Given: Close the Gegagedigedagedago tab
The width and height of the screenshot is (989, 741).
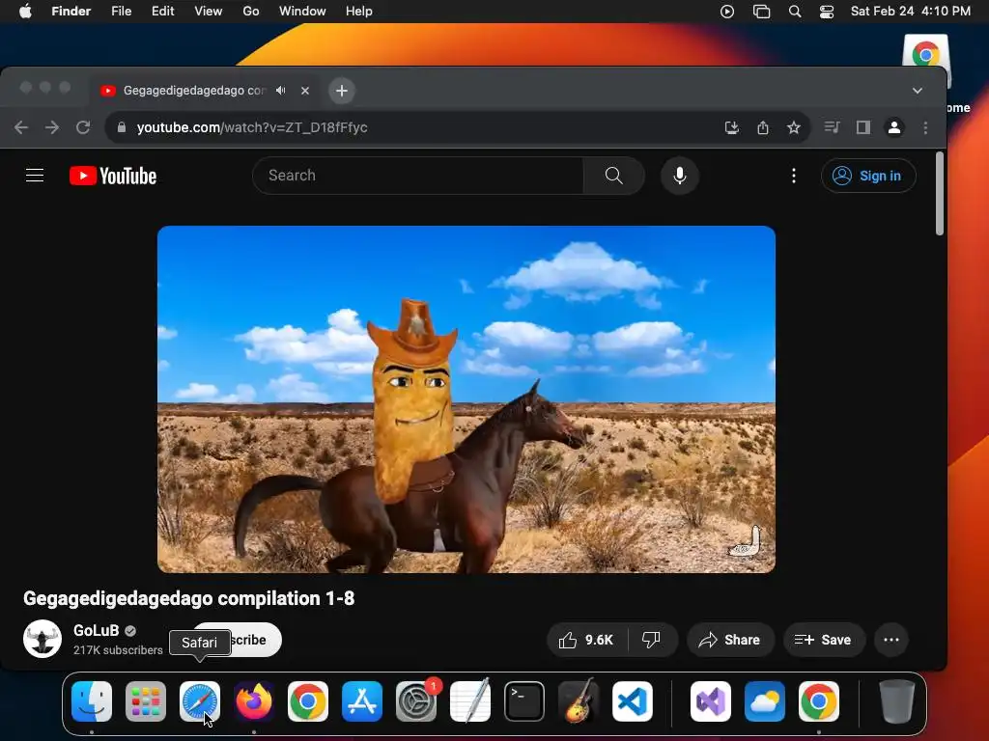Looking at the screenshot, I should [304, 90].
